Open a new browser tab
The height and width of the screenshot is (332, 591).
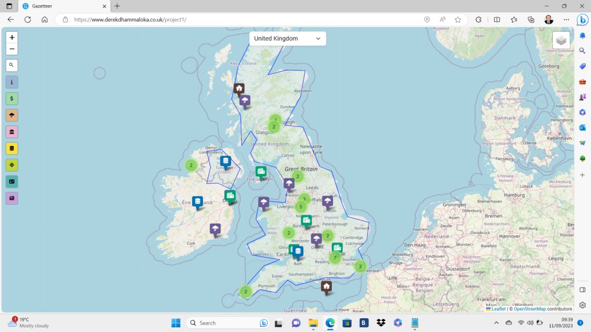coord(117,6)
